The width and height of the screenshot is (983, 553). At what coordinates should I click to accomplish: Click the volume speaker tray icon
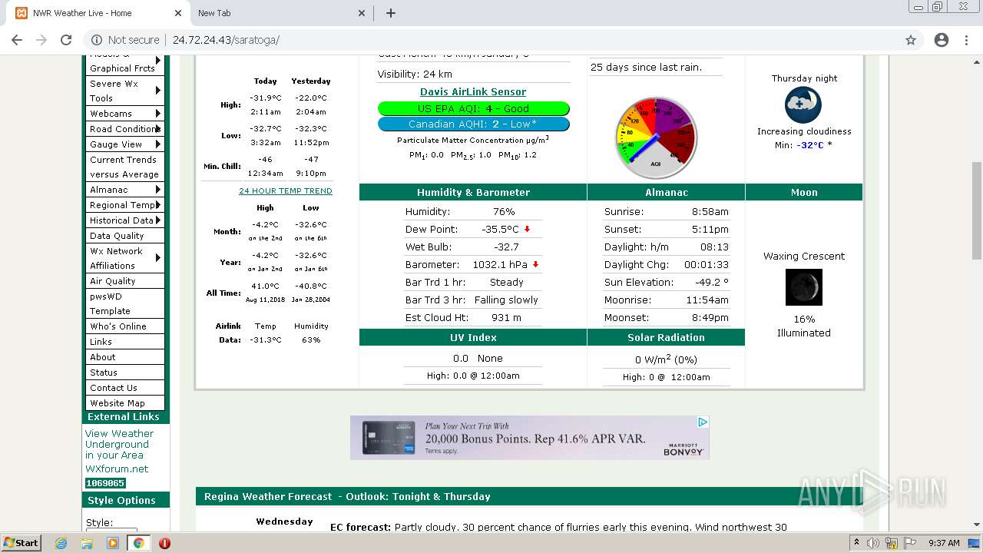(873, 543)
